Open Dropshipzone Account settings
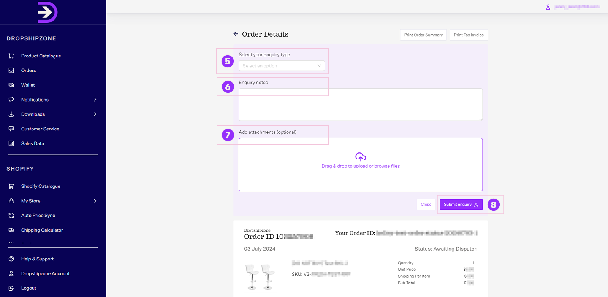The height and width of the screenshot is (297, 608). pos(46,273)
